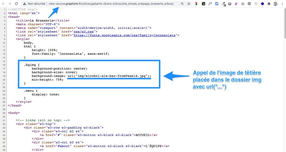
Task: Open the zoom magnifier in the address bar
Action: coord(182,4)
